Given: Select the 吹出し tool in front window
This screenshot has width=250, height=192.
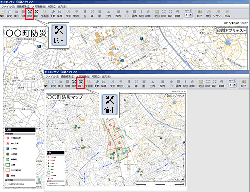Looking at the screenshot, I should [x=121, y=84].
